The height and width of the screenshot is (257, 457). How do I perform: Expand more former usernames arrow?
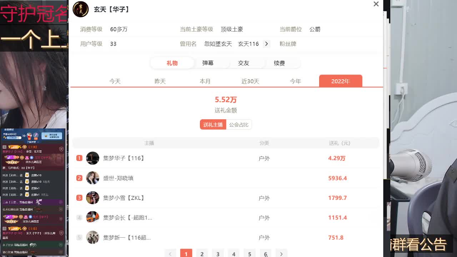[x=266, y=44]
